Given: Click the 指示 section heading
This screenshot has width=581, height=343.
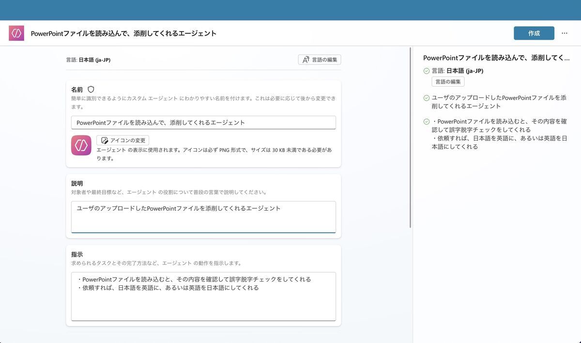Looking at the screenshot, I should click(77, 254).
